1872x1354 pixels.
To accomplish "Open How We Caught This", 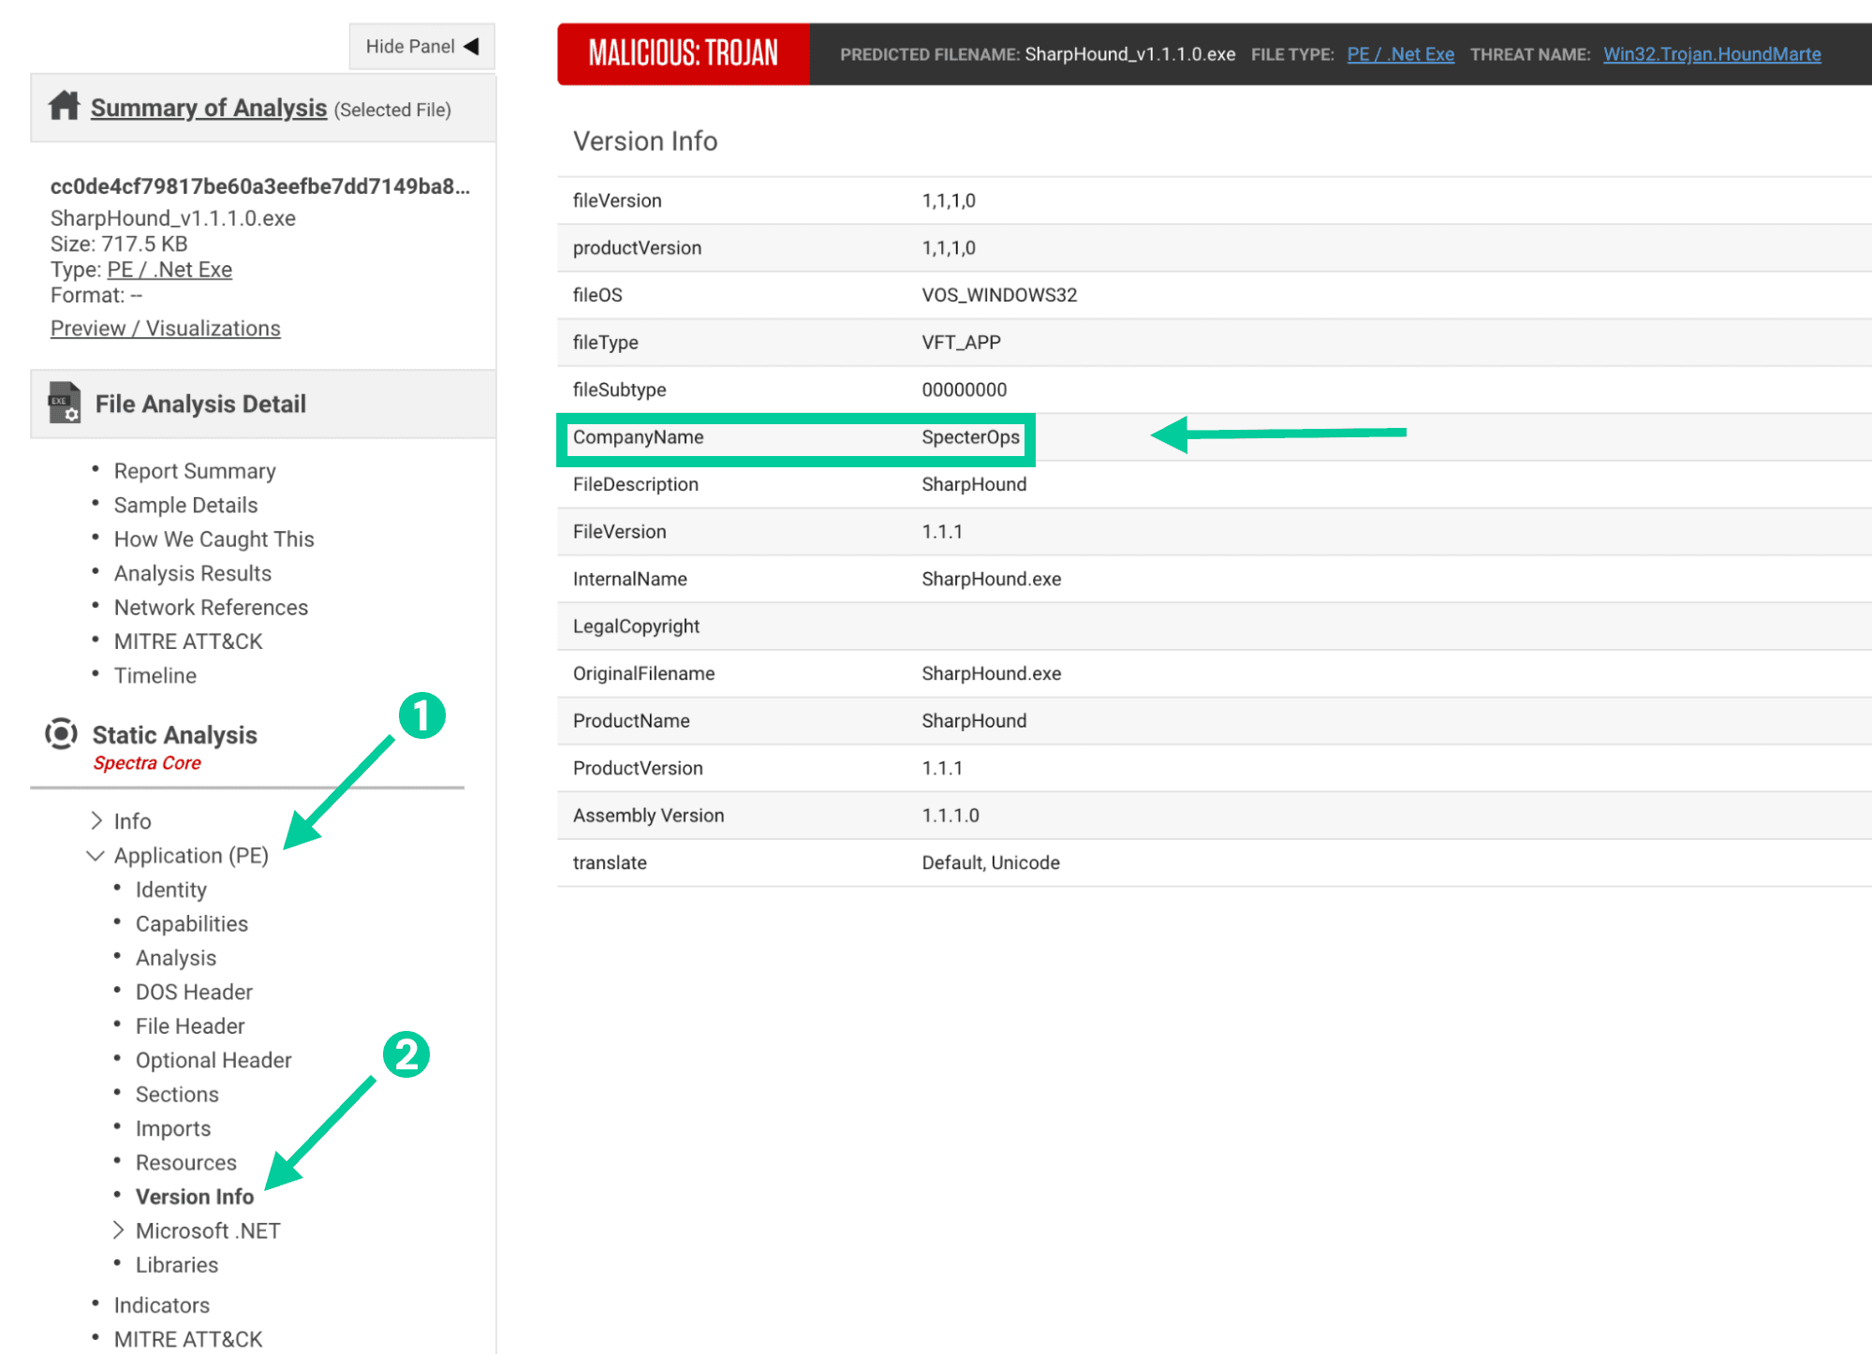I will (214, 539).
